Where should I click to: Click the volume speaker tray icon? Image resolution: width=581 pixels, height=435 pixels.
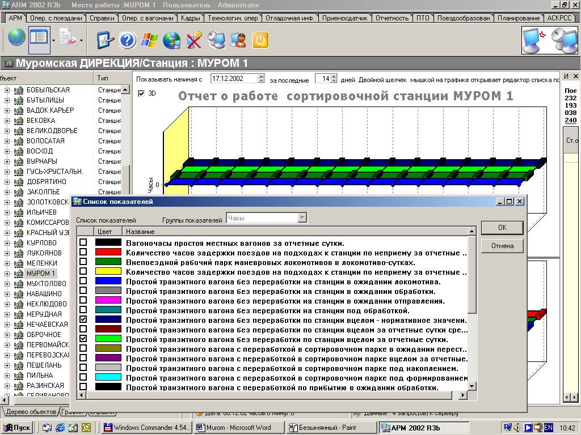click(517, 428)
